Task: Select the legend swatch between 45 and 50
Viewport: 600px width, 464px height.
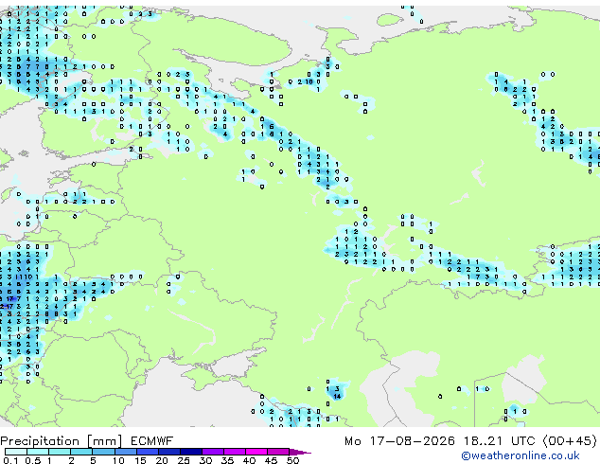Action: point(278,452)
